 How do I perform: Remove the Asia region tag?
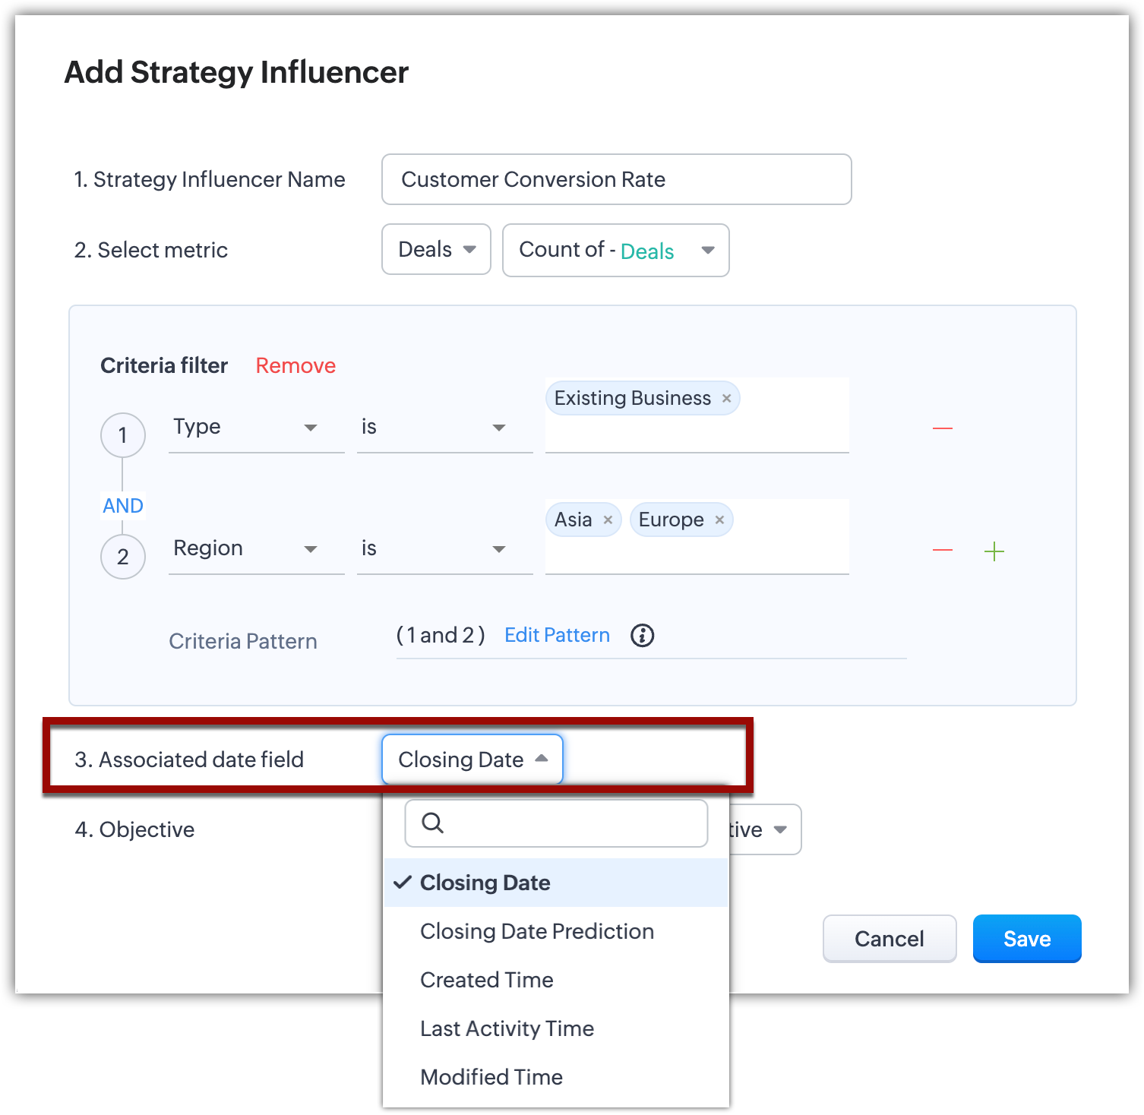pyautogui.click(x=608, y=520)
